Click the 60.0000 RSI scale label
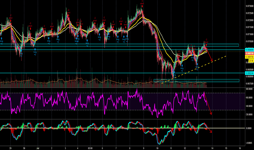The width and height of the screenshot is (254, 150). [x=249, y=98]
